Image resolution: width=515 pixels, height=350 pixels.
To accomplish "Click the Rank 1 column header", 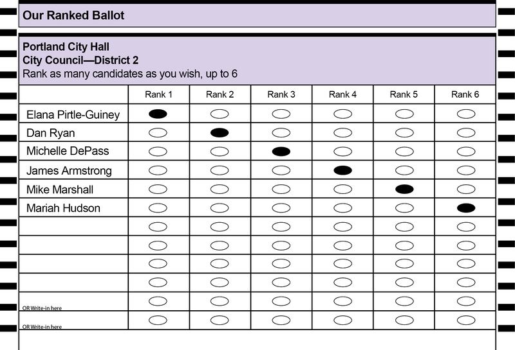I will point(158,94).
